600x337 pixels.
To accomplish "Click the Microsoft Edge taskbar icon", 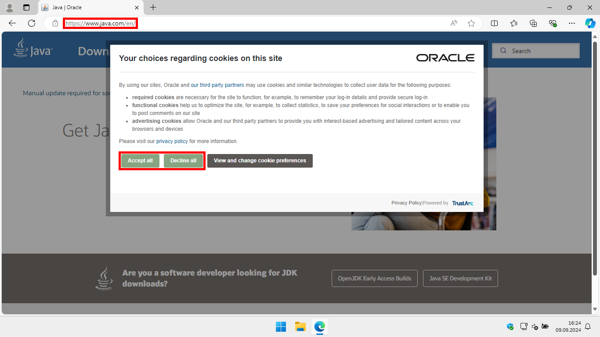I will click(x=319, y=326).
